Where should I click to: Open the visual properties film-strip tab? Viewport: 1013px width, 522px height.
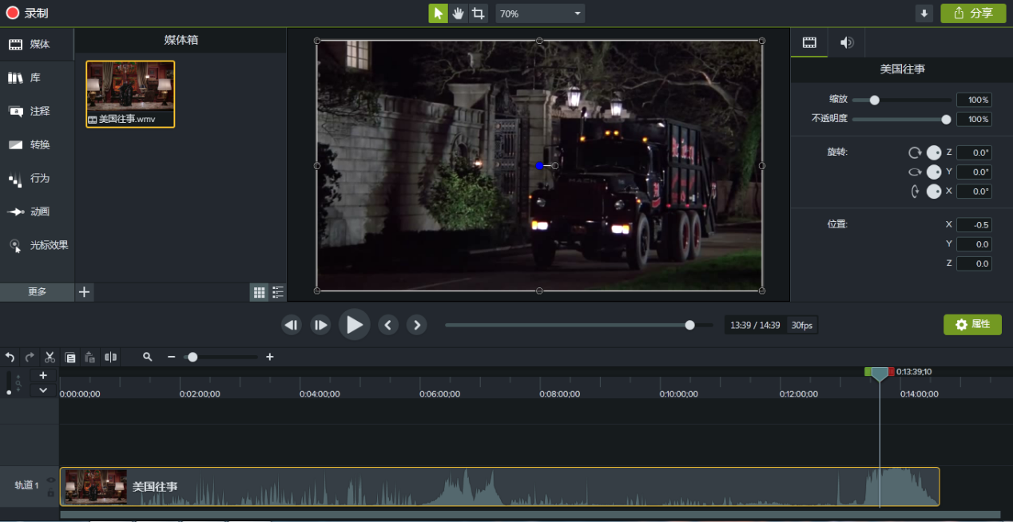[809, 43]
